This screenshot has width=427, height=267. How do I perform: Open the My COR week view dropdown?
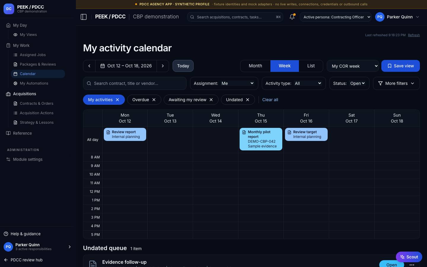[x=353, y=66]
